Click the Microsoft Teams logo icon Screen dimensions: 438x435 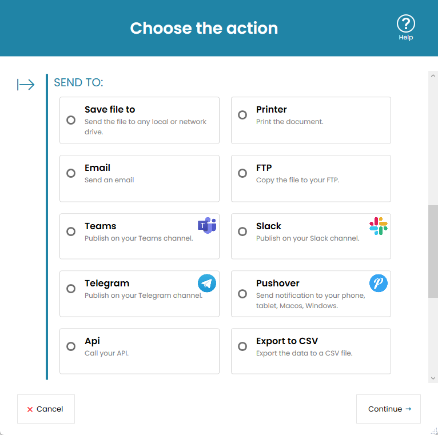coord(207,225)
